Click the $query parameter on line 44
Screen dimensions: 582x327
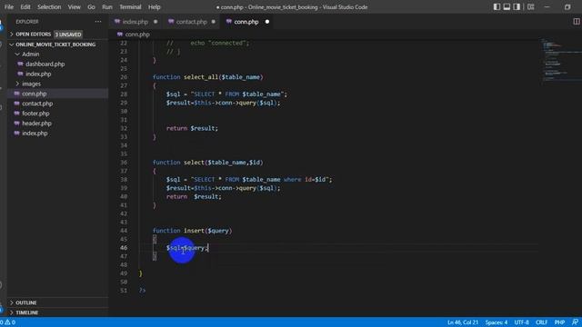[x=218, y=231]
